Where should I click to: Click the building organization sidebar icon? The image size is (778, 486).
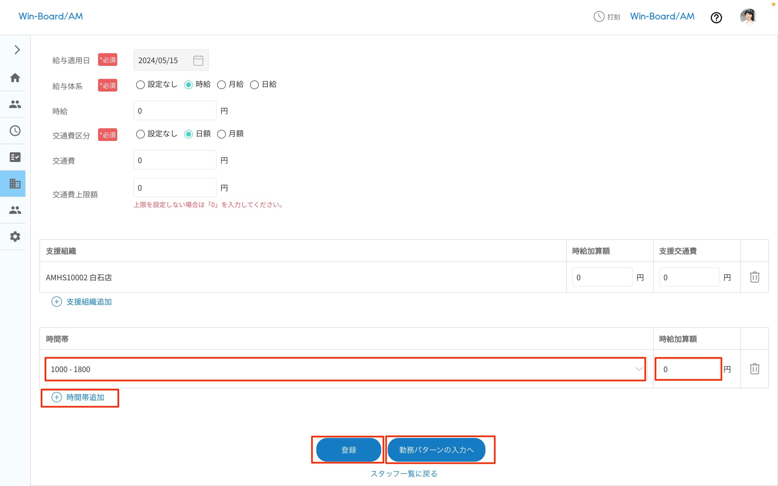tap(15, 183)
